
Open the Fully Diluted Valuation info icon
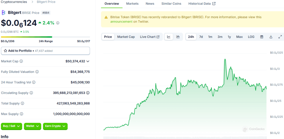[x=37, y=72]
